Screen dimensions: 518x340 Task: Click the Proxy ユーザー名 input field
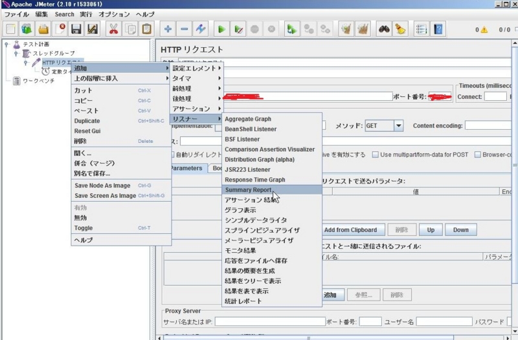point(444,321)
